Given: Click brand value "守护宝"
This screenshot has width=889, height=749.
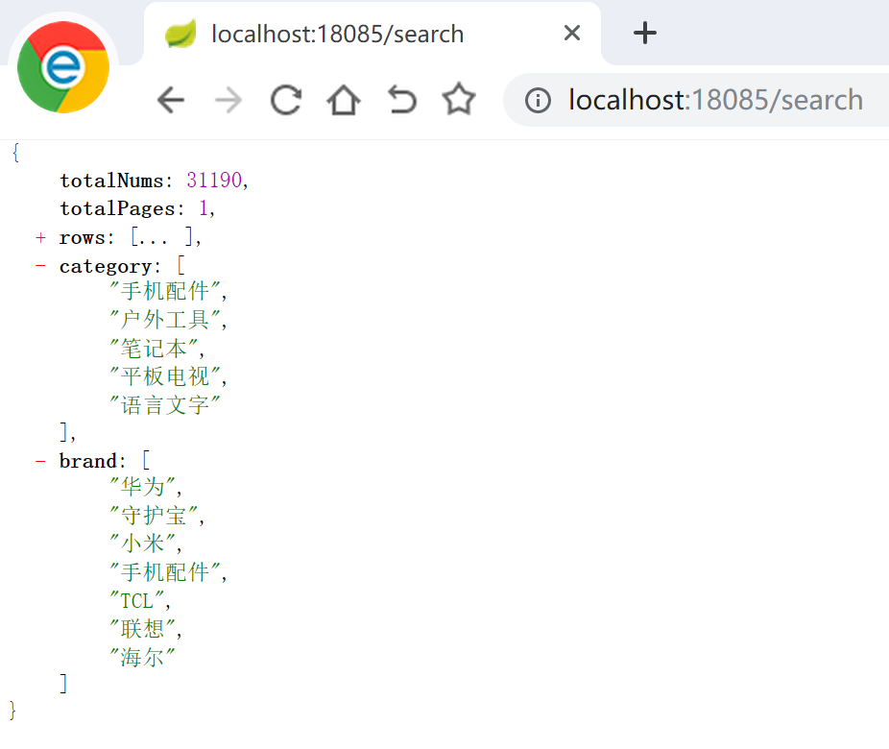Looking at the screenshot, I should pos(154,515).
